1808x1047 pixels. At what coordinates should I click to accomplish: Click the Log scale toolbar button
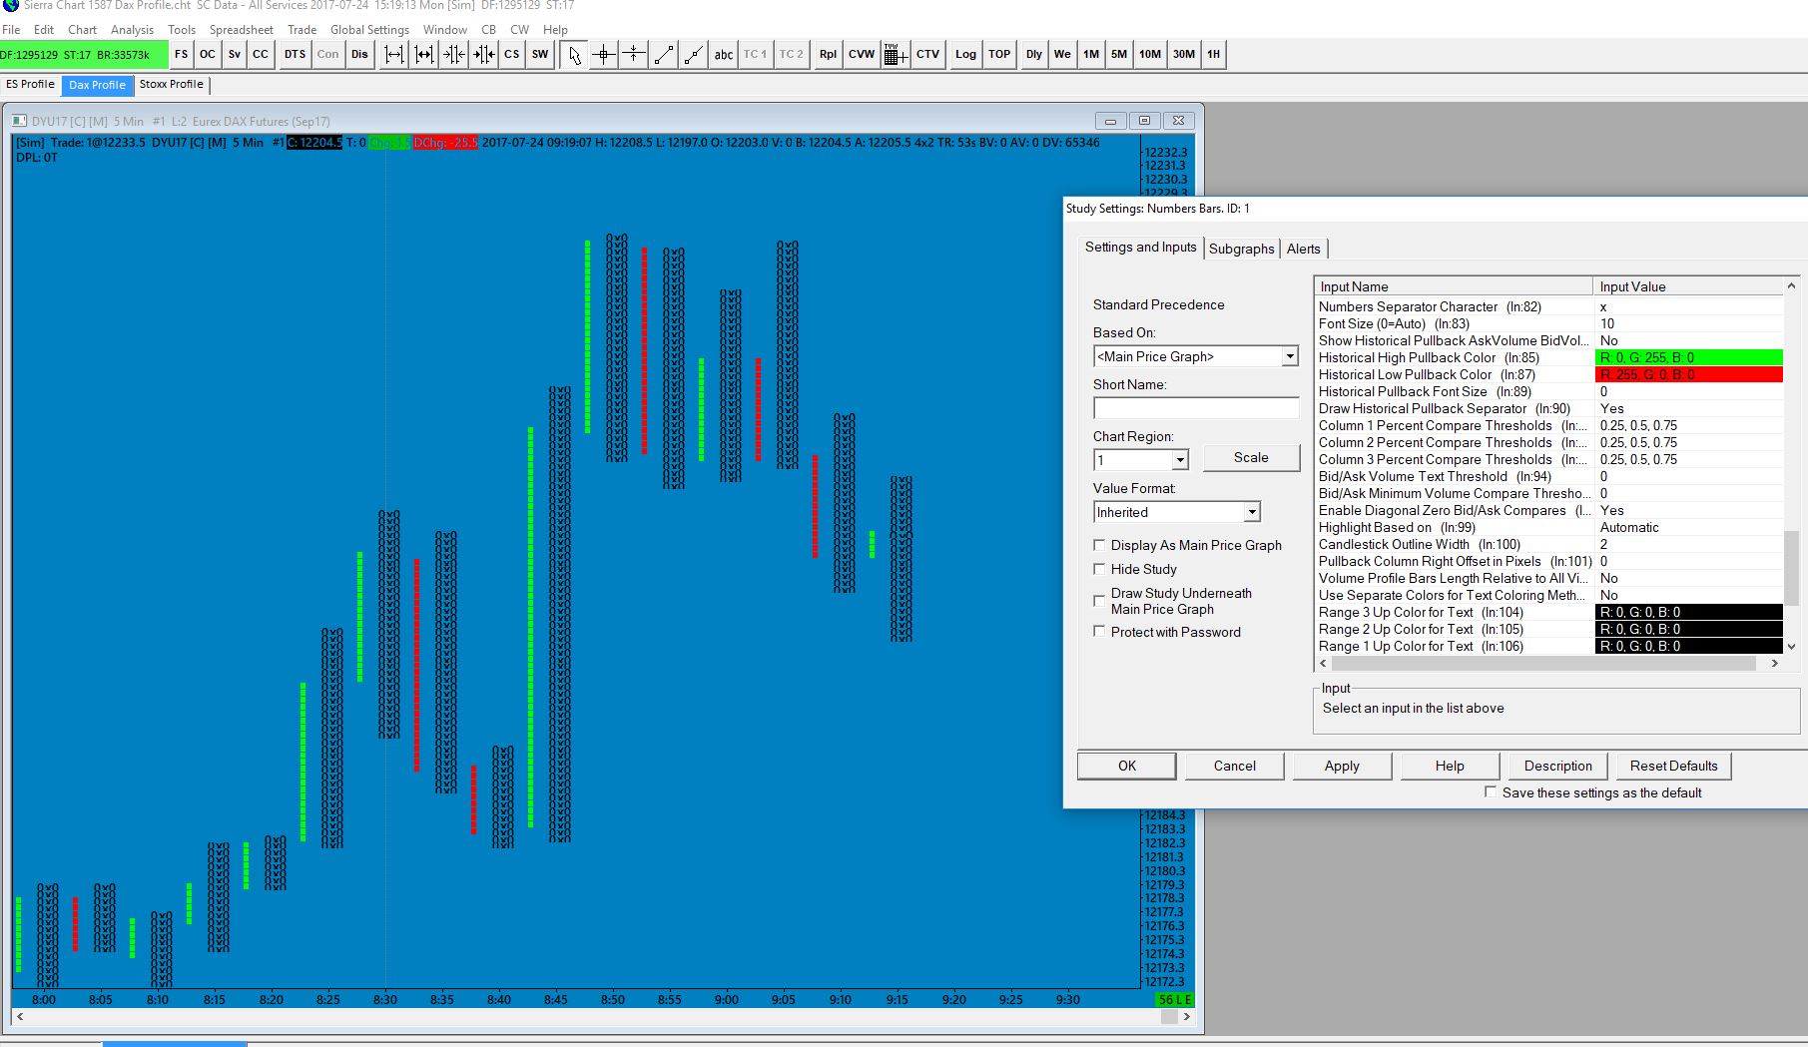pos(965,55)
